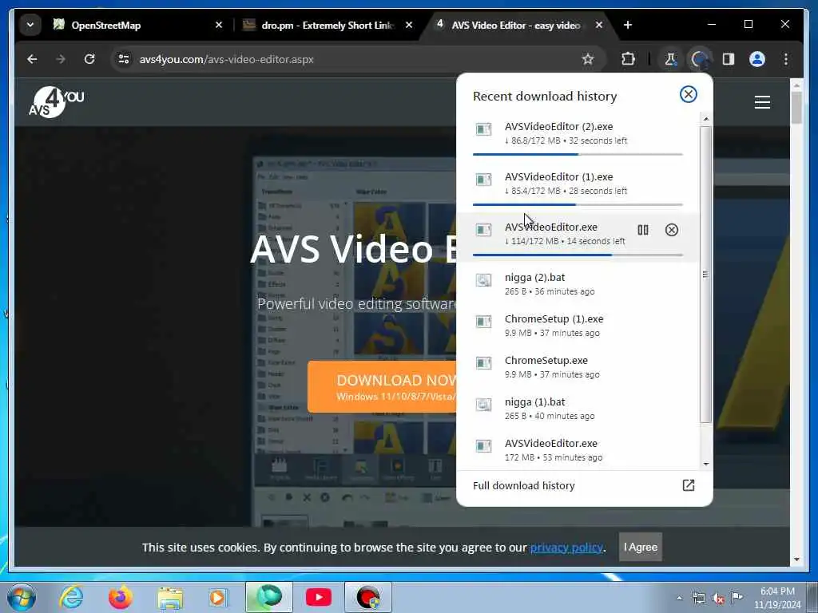
Task: Open Chrome Labs flask icon
Action: pyautogui.click(x=670, y=59)
